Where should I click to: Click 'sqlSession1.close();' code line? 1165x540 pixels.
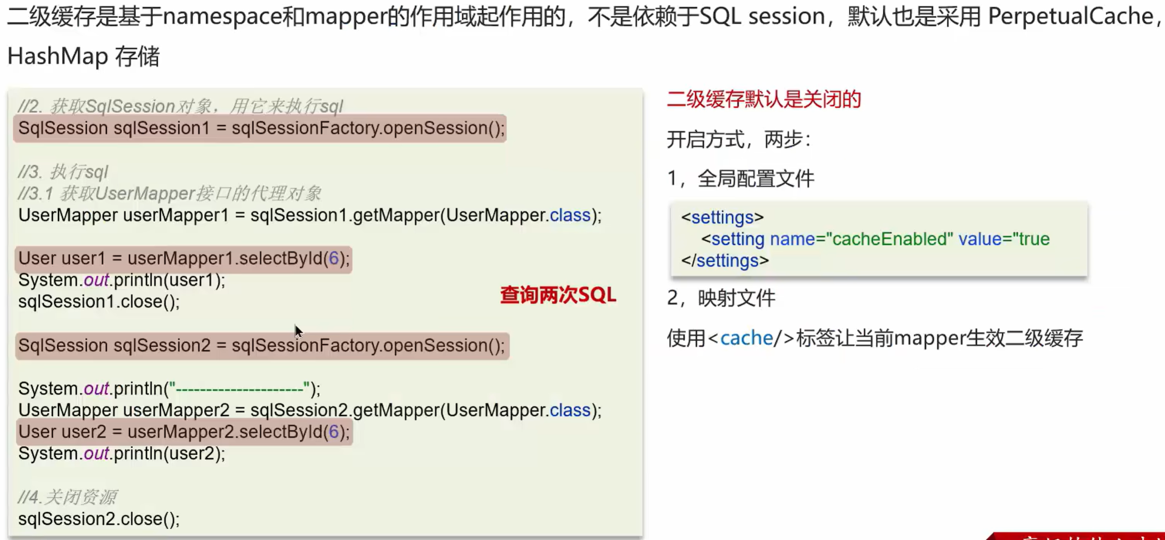(x=99, y=302)
